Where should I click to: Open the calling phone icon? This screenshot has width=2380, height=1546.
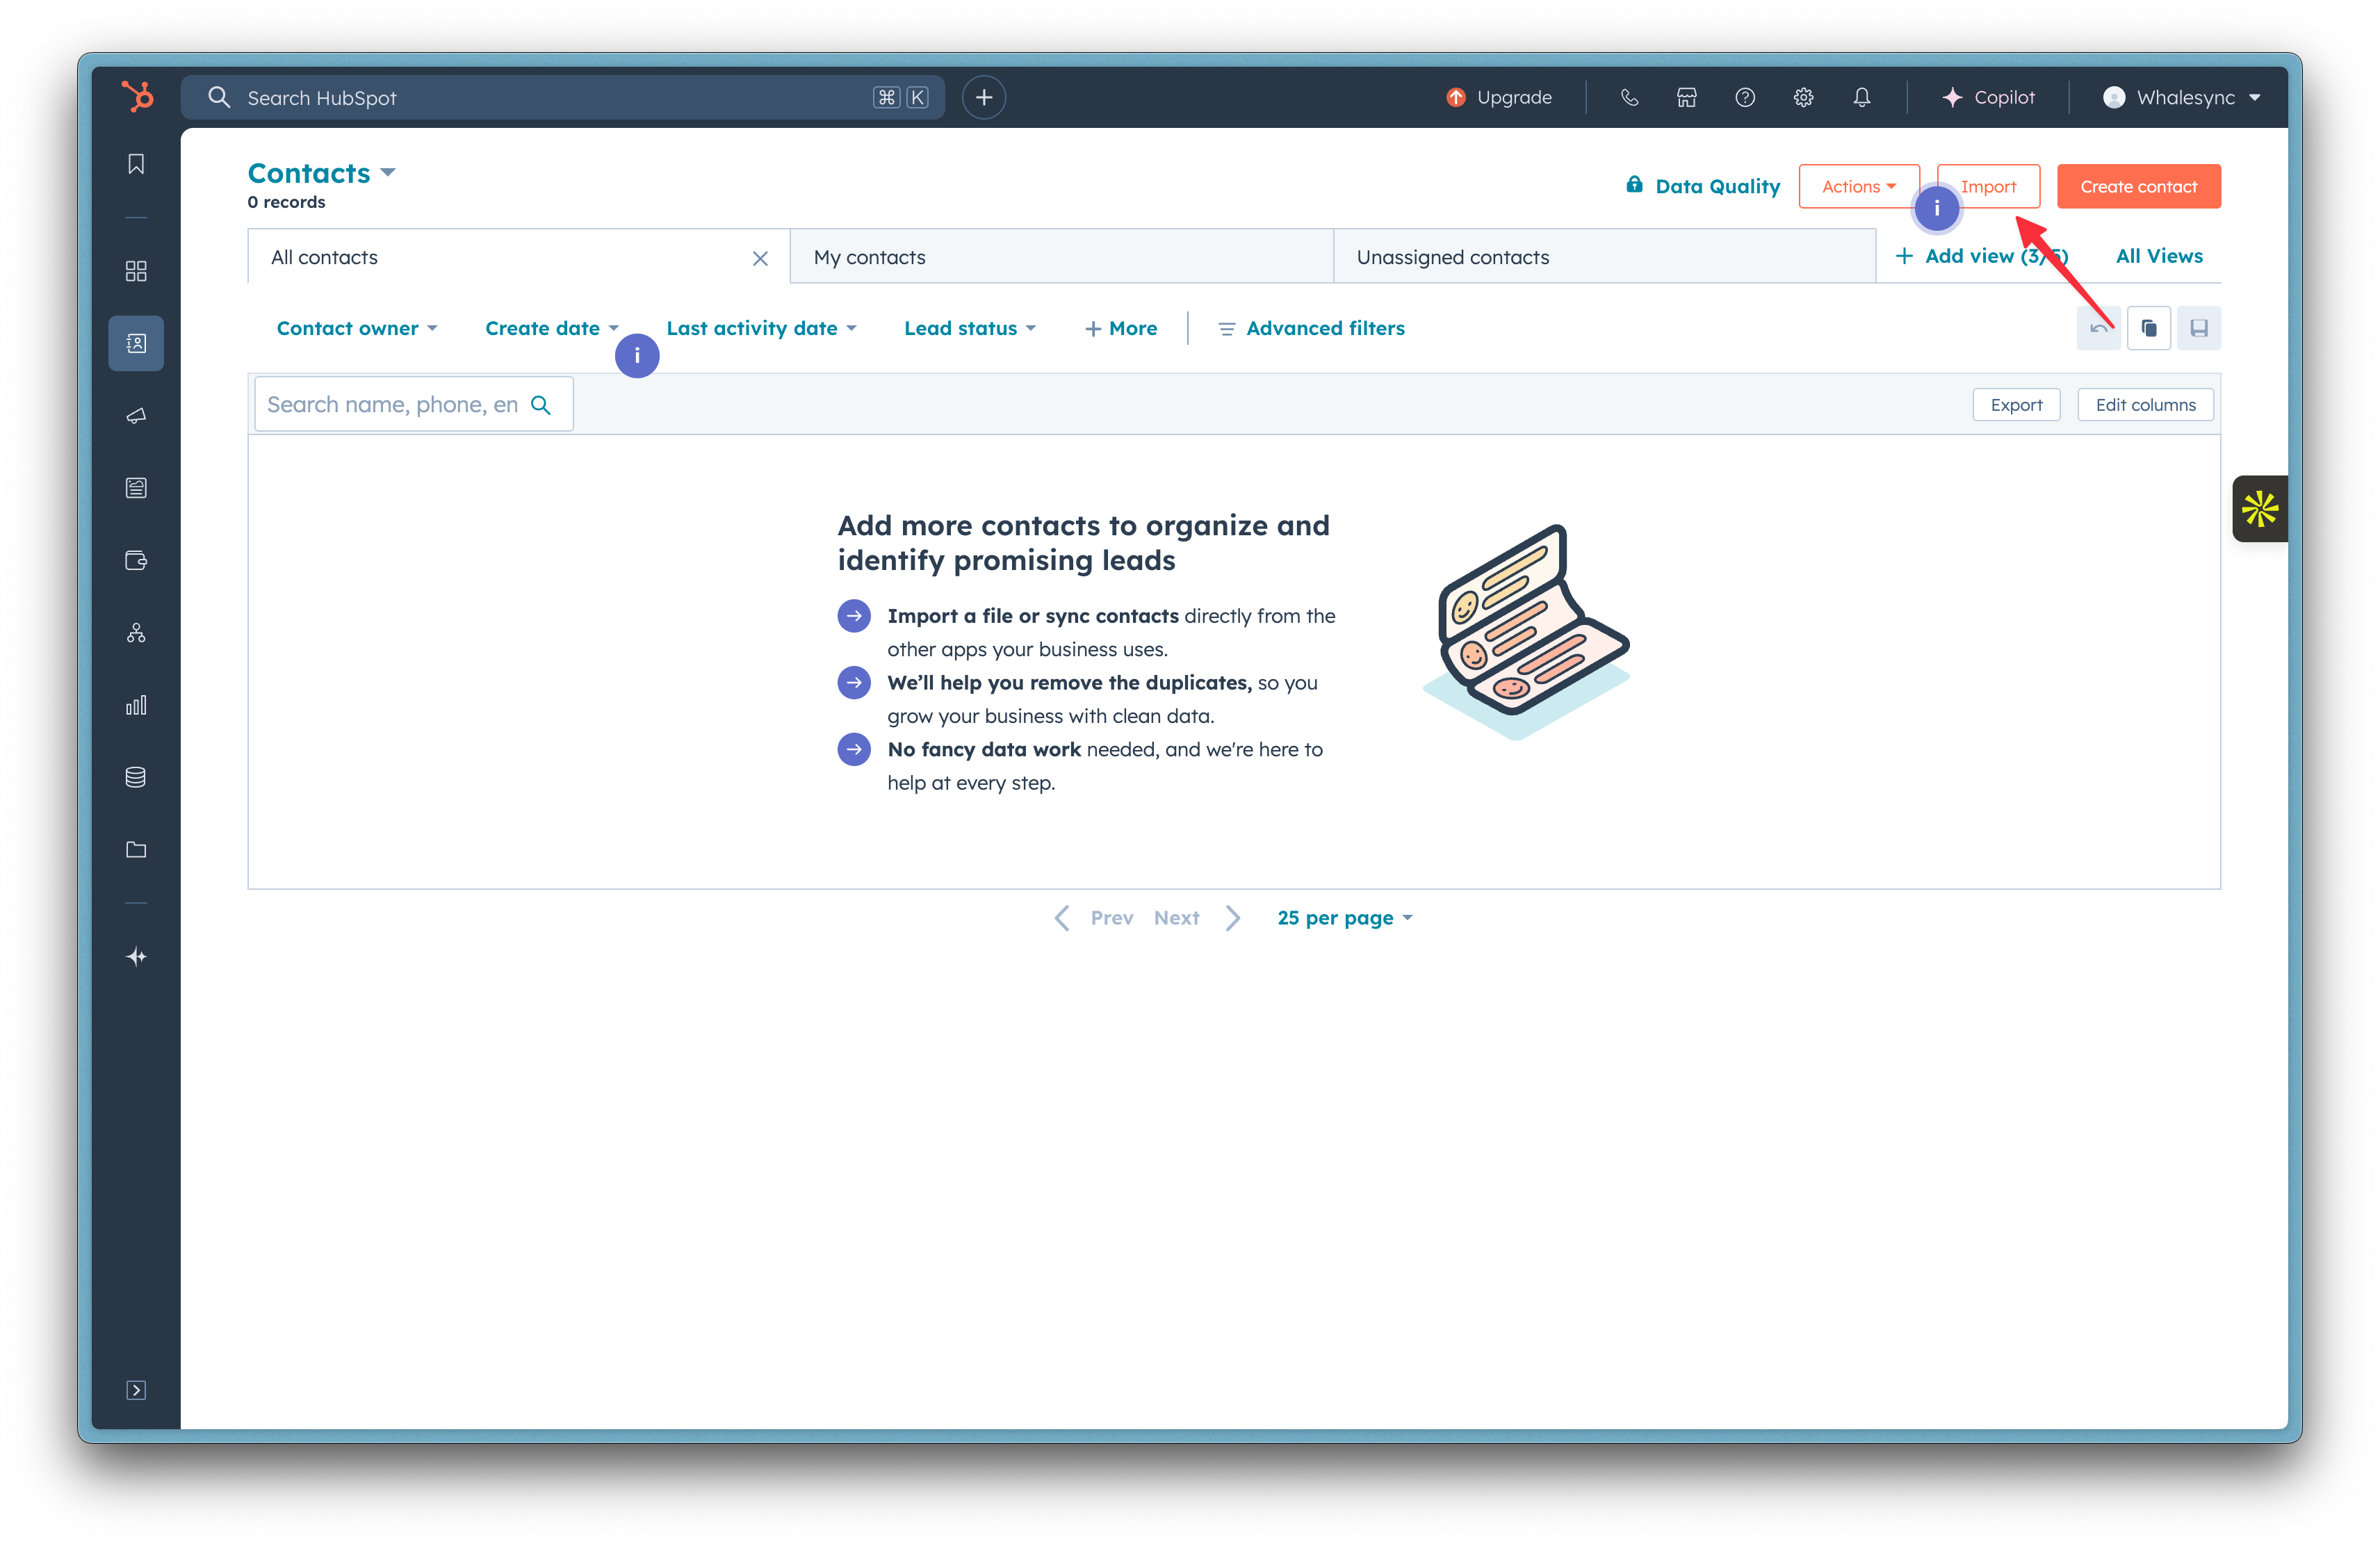pos(1629,97)
